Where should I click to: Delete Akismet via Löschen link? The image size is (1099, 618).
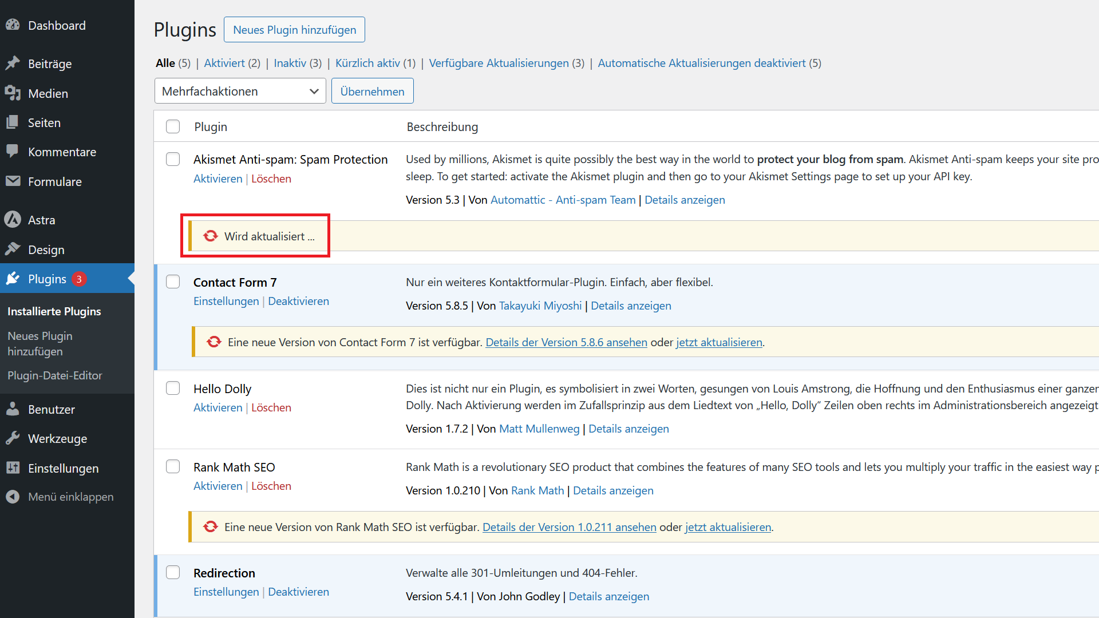click(x=271, y=179)
